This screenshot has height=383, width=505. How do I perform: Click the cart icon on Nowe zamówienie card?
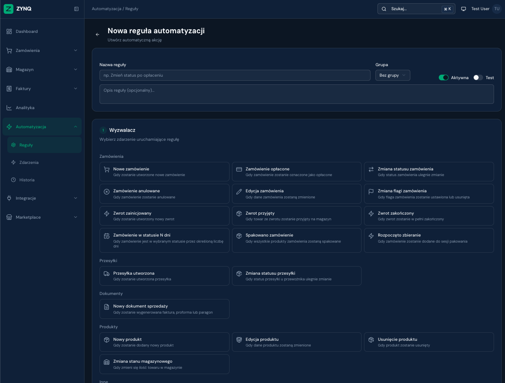(107, 169)
